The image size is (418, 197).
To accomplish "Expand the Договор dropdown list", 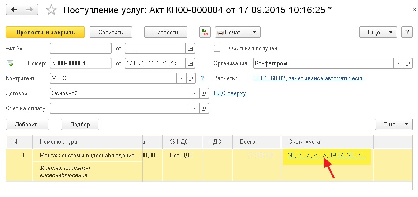I will tap(194, 93).
